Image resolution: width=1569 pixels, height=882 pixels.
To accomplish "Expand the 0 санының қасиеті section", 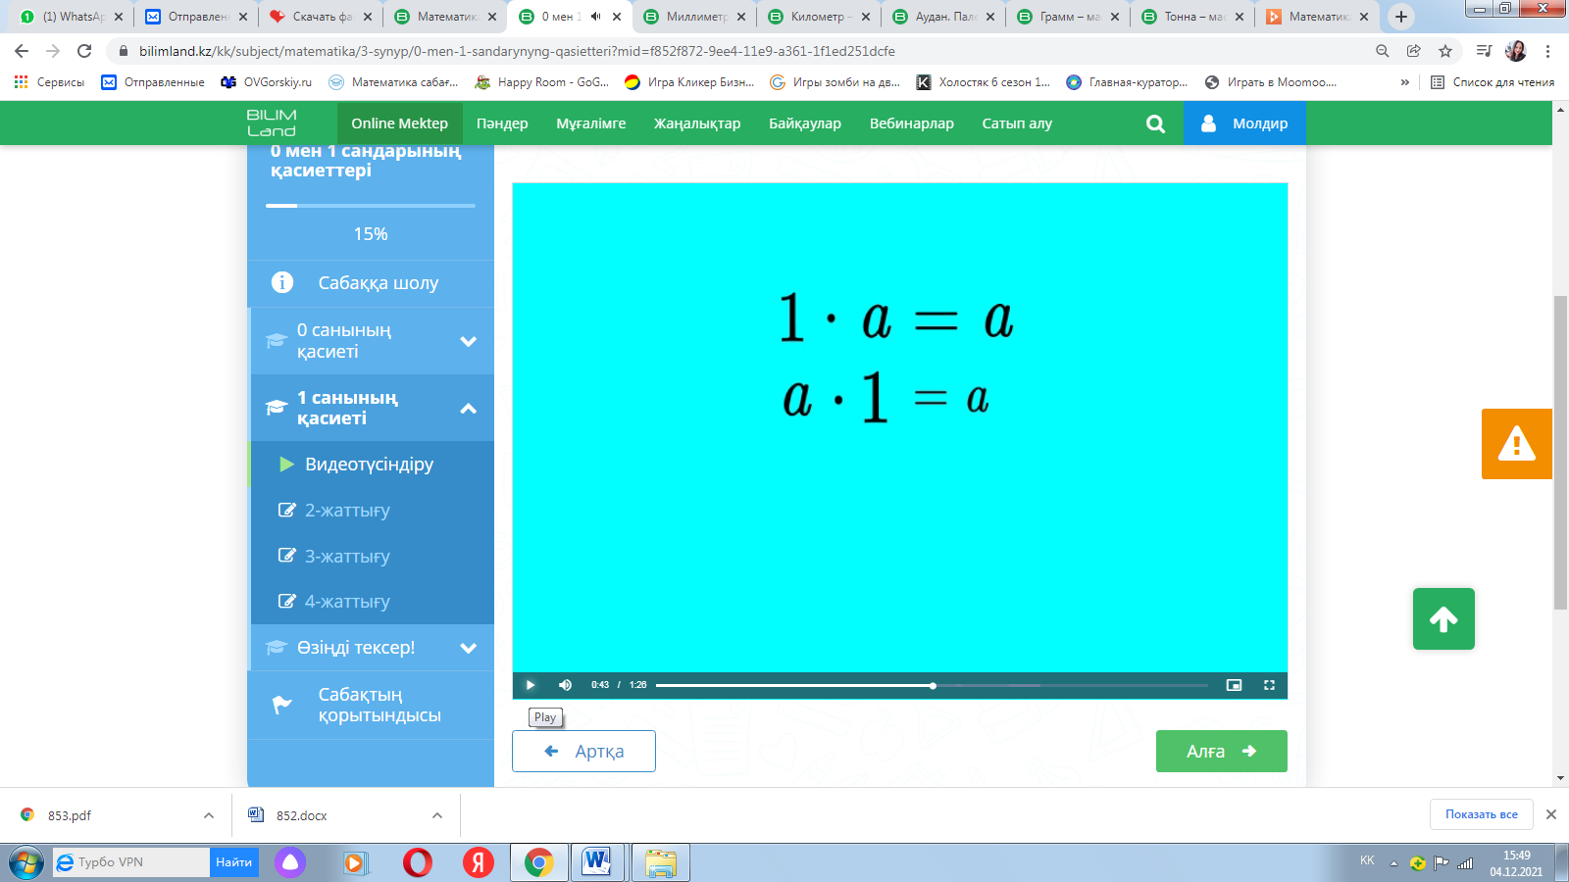I will 371,341.
